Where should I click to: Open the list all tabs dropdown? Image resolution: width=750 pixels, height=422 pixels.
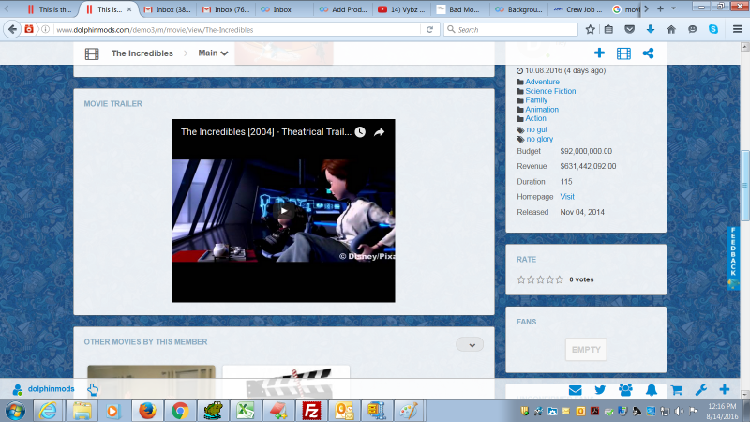[673, 9]
